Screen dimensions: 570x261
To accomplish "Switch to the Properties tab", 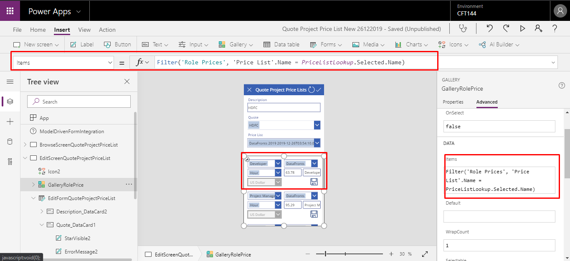I will [453, 102].
